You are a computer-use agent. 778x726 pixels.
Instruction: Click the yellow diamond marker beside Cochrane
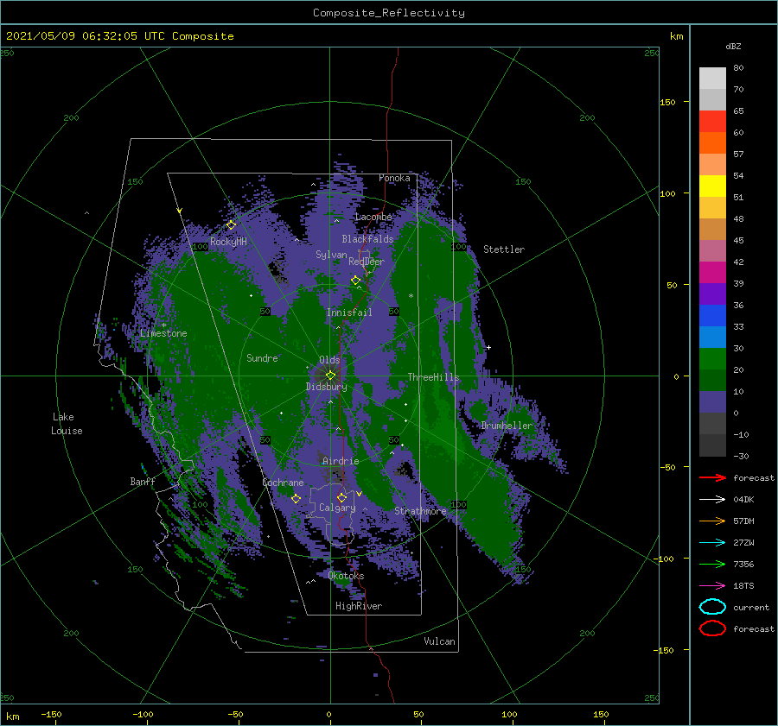point(296,499)
